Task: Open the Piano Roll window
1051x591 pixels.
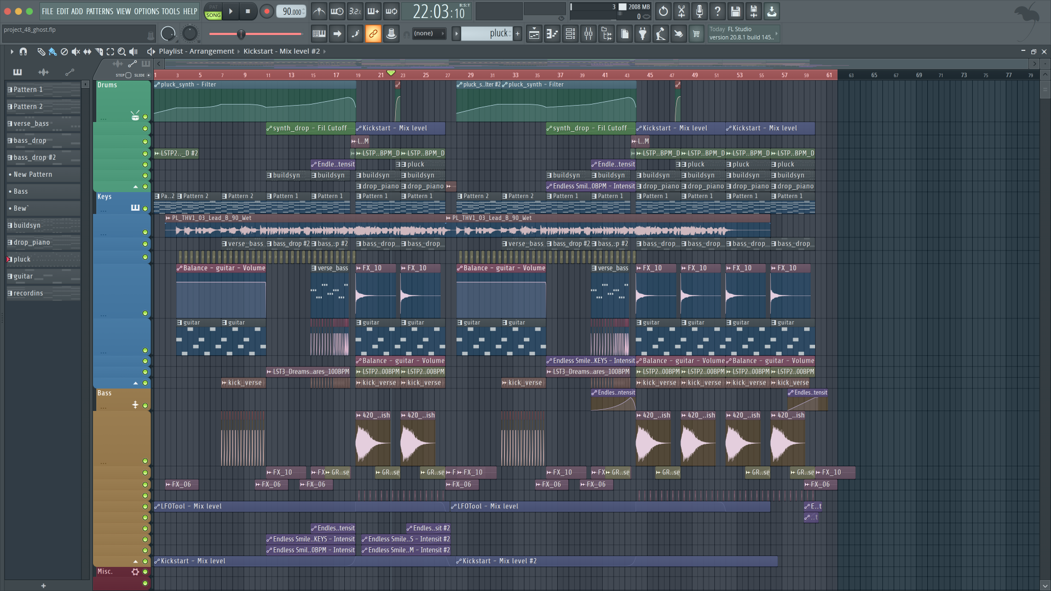Action: point(552,34)
